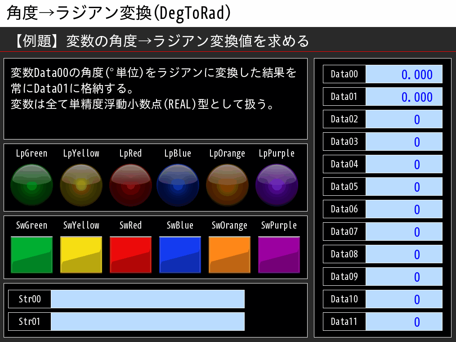Click the LpYellow lamp indicator
This screenshot has width=456, height=342.
point(81,185)
